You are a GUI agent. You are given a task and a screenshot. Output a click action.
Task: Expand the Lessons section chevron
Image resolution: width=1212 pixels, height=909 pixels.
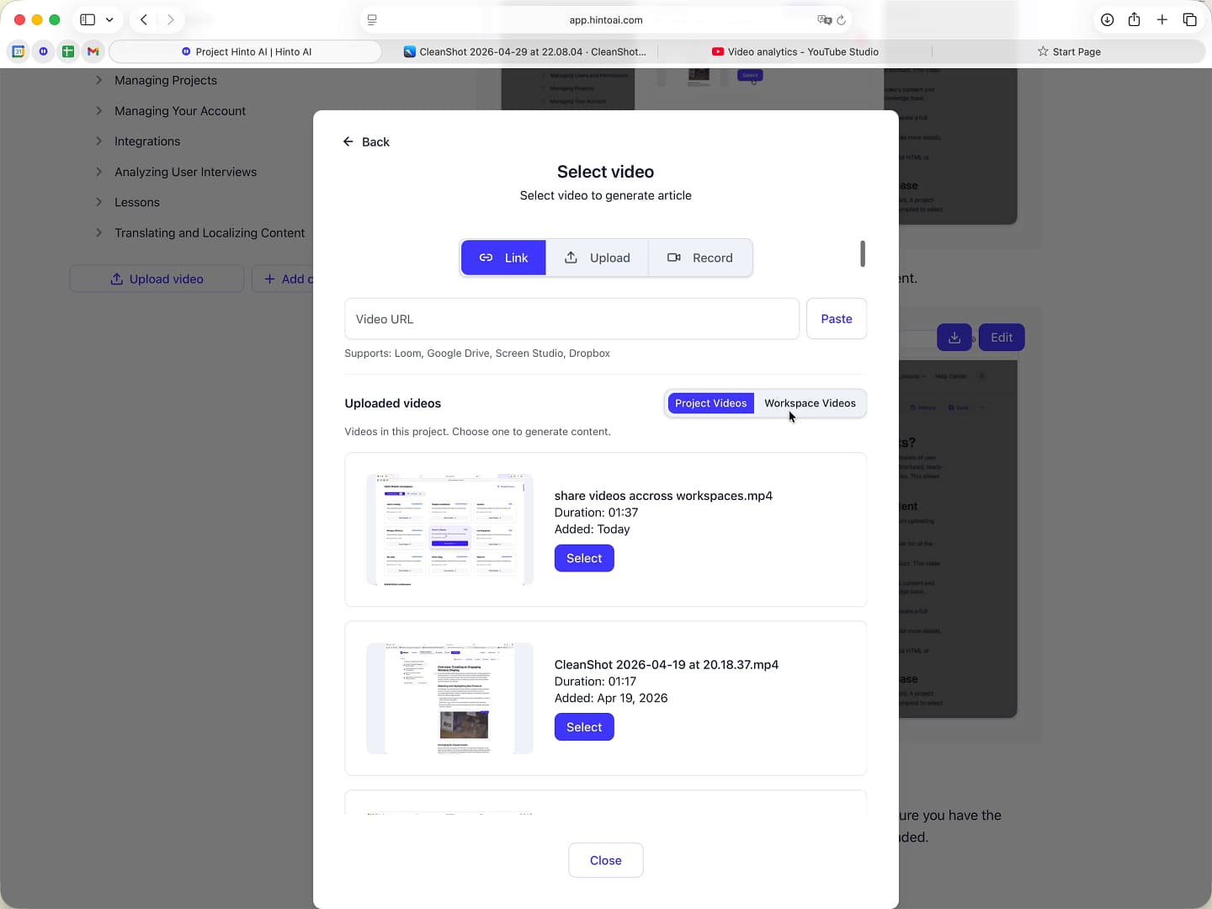[98, 202]
